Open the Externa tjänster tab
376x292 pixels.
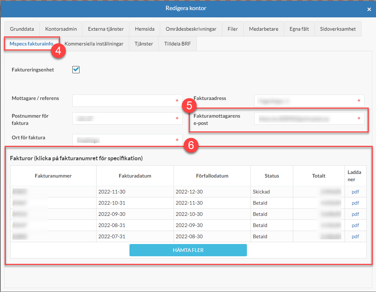pyautogui.click(x=106, y=29)
